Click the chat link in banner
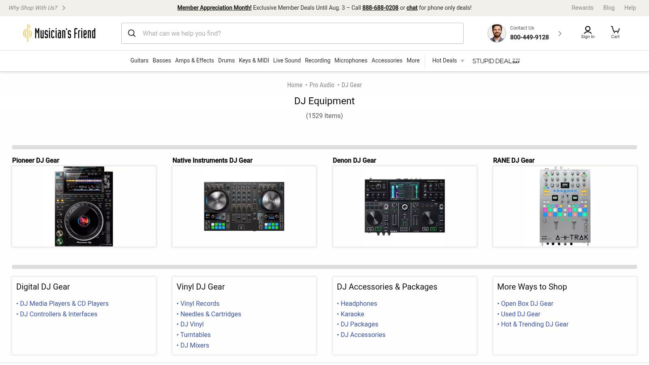This screenshot has height=365, width=649. 412,8
